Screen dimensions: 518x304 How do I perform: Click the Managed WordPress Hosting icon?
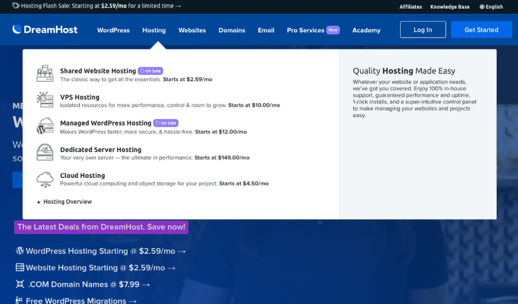coord(45,126)
